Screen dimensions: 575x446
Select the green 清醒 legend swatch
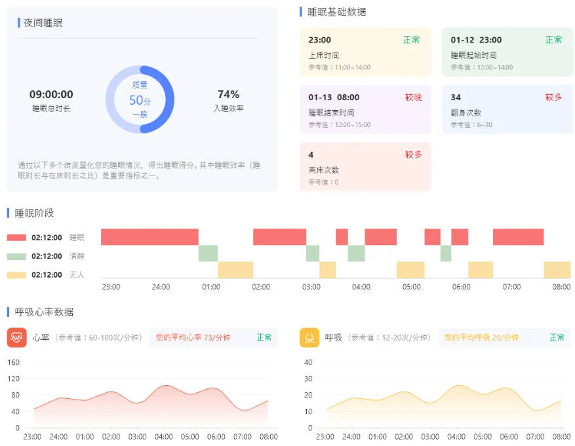(16, 256)
